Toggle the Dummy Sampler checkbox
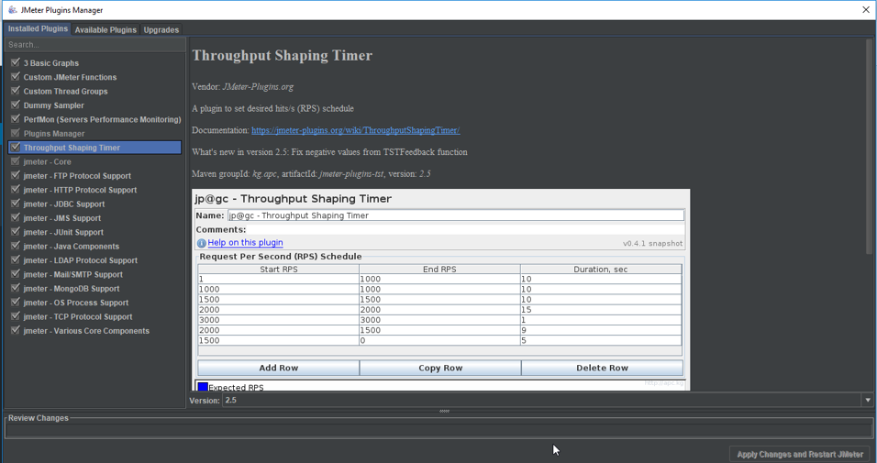 pos(15,105)
